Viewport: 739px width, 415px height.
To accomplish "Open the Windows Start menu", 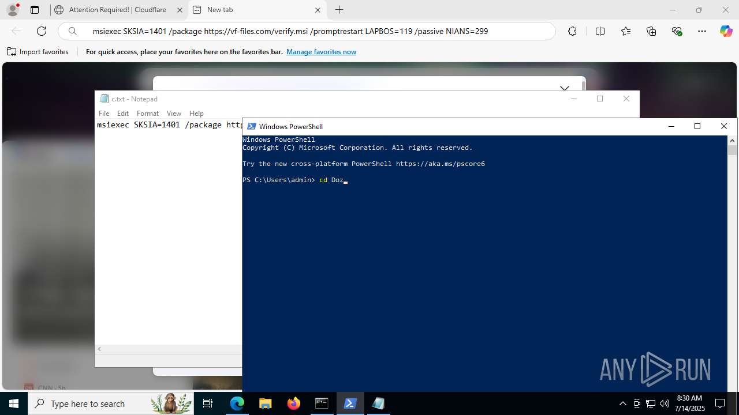I will (14, 403).
